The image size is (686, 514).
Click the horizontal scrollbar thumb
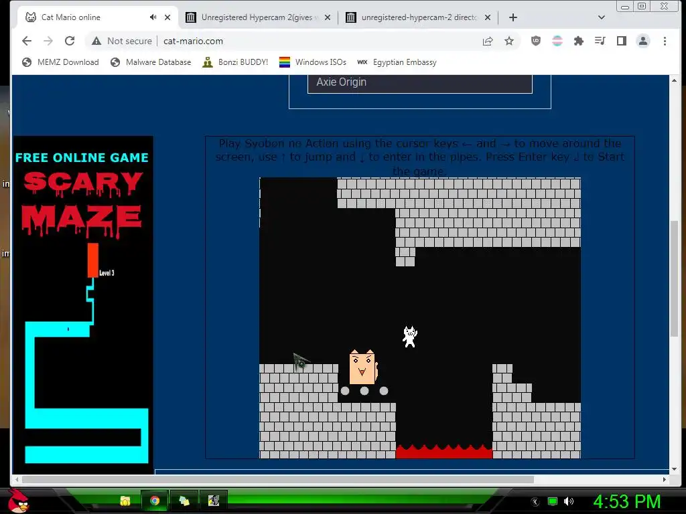[278, 479]
